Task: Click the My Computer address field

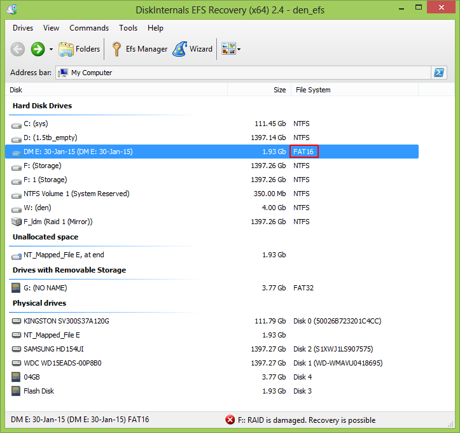Action: (243, 73)
